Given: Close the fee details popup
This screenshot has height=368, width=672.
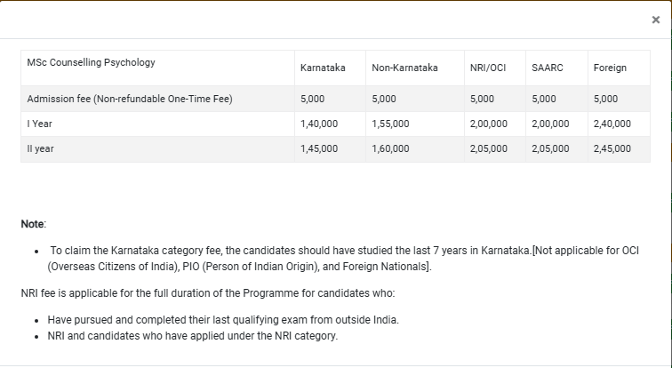Looking at the screenshot, I should coord(656,20).
